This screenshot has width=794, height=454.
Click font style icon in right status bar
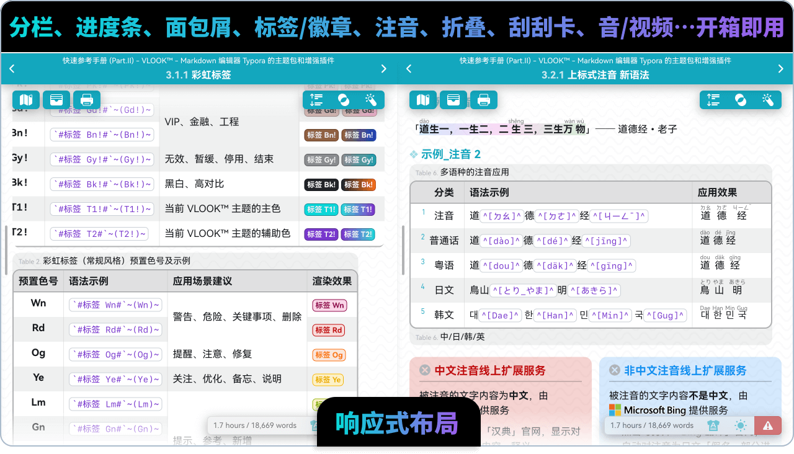coord(713,425)
